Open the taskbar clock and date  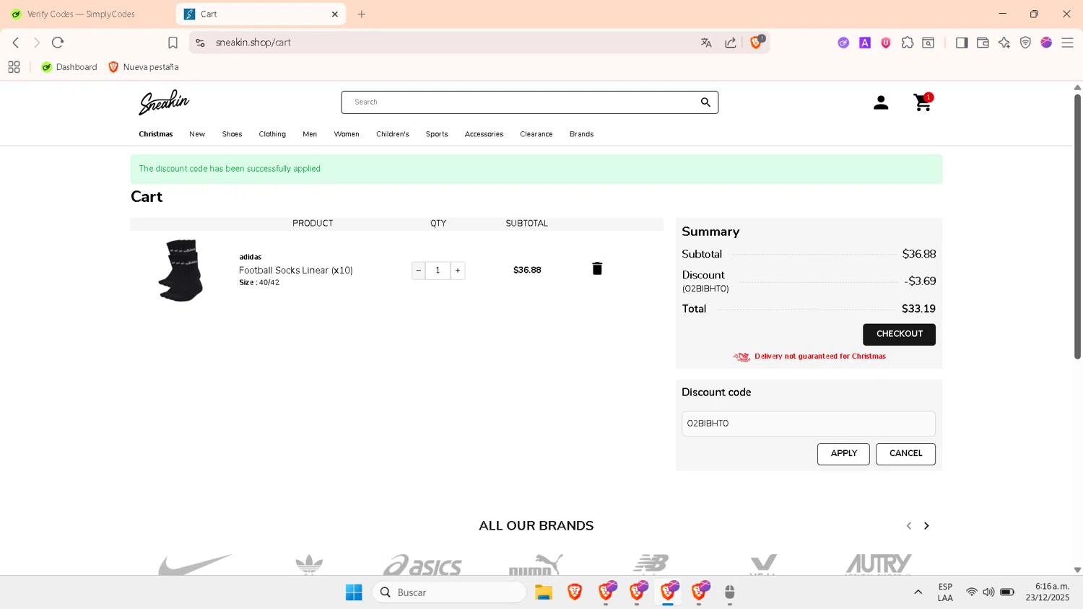point(1048,592)
